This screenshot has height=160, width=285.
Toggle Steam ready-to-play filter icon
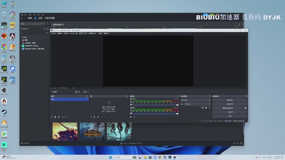pos(48,29)
